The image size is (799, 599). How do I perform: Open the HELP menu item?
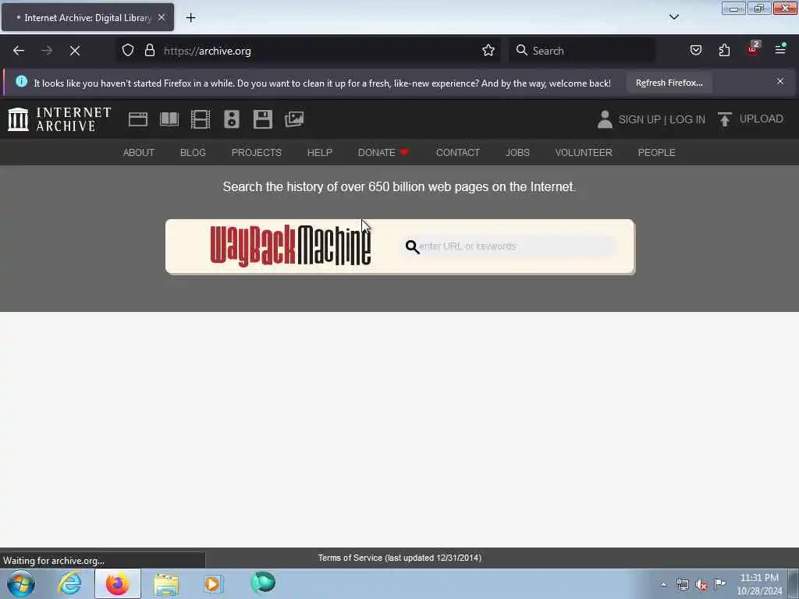pyautogui.click(x=319, y=152)
